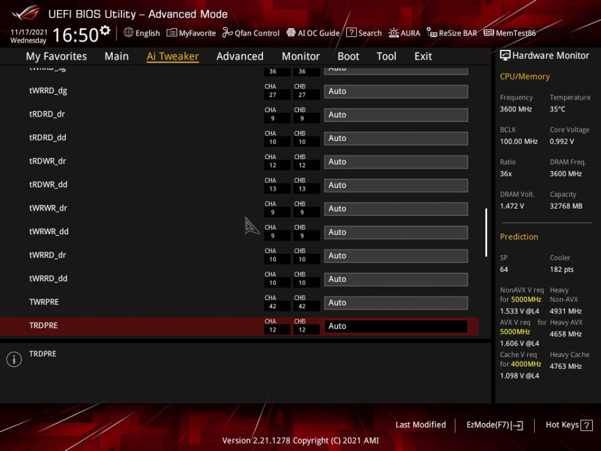The image size is (601, 451).
Task: Select tWRRD_dd Auto value field
Action: 396,279
